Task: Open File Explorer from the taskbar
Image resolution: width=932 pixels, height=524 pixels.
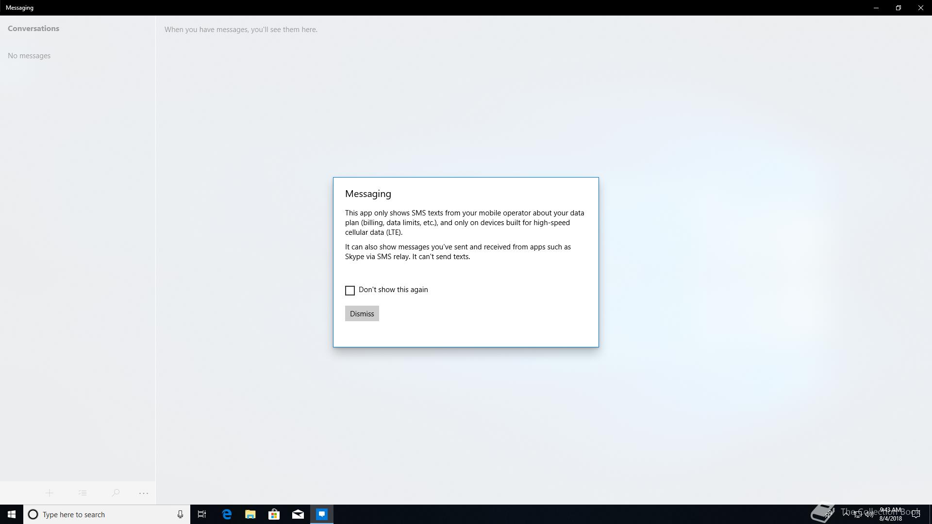Action: 250,514
